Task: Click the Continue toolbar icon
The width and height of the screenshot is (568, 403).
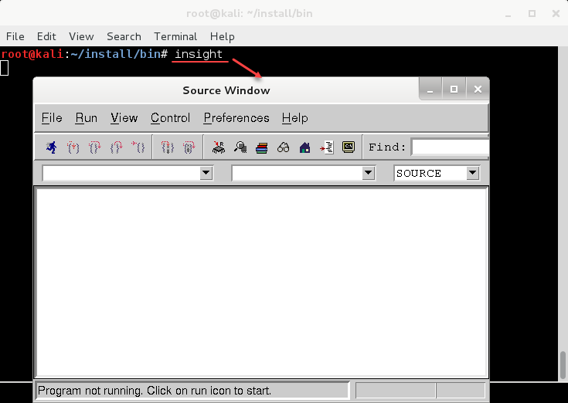Action: coord(138,147)
